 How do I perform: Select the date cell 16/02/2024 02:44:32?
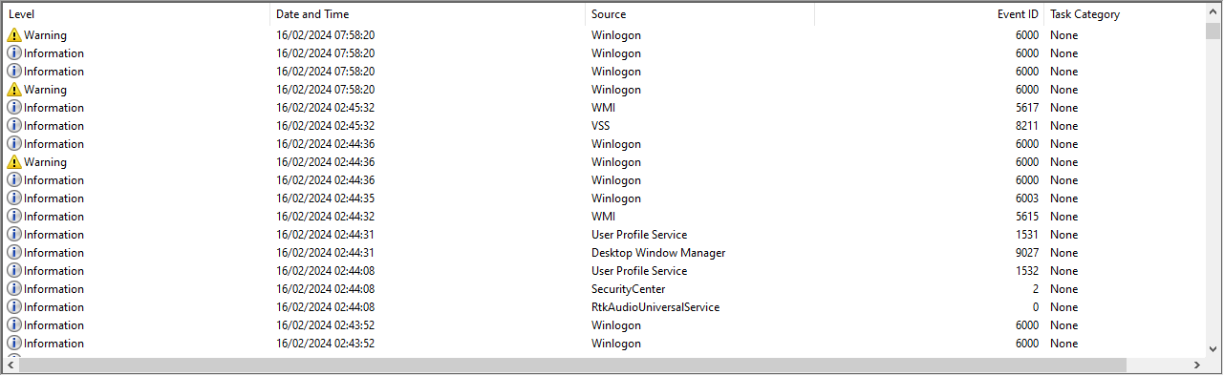point(325,217)
